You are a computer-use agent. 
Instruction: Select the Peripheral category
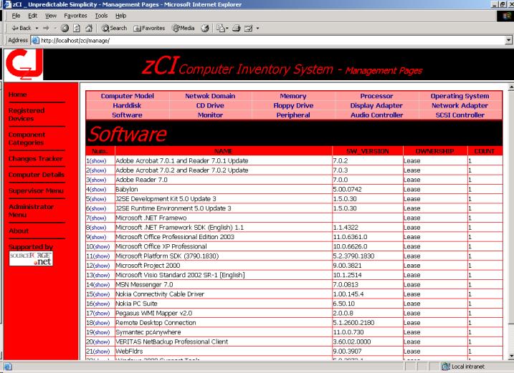click(293, 115)
